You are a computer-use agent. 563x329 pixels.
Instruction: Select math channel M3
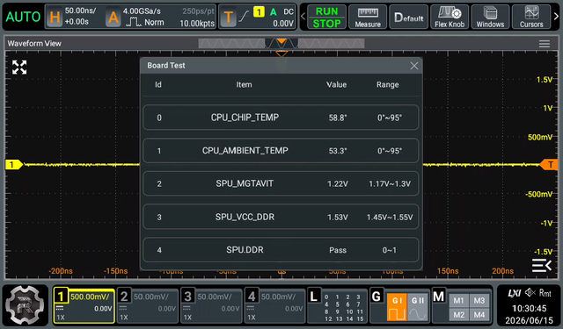point(479,300)
